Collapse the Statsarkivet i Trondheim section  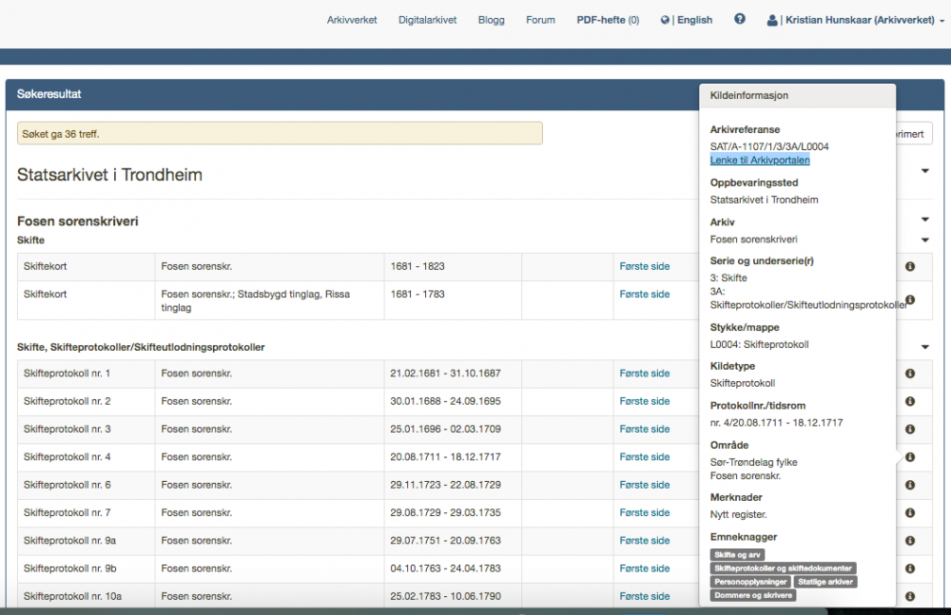(x=925, y=171)
